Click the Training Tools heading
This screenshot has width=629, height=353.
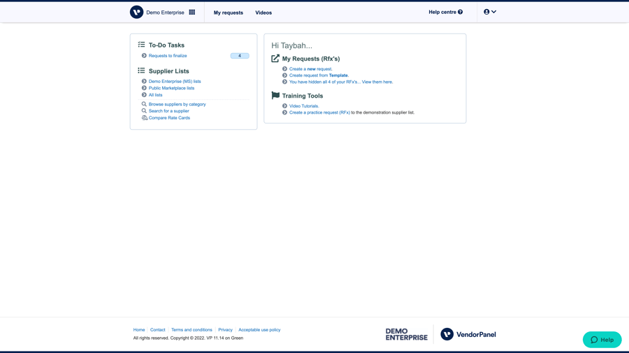coord(303,96)
